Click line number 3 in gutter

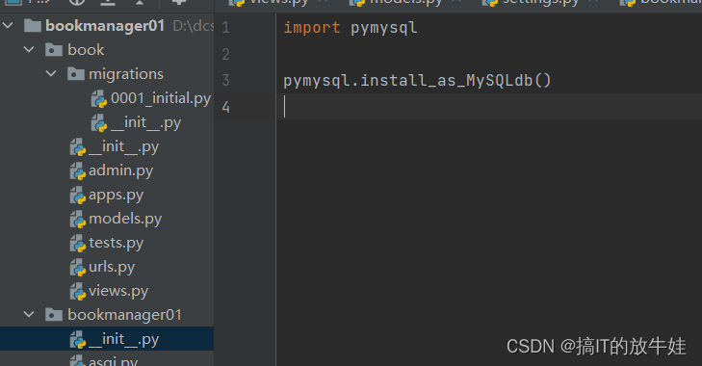[225, 81]
